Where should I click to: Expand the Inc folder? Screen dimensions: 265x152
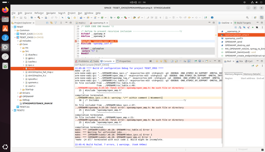tap(21, 48)
